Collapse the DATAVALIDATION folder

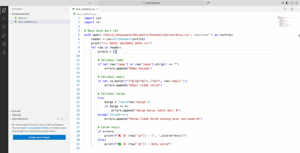click(x=20, y=14)
